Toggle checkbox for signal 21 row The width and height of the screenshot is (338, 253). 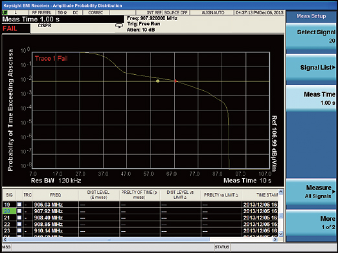click(x=19, y=218)
